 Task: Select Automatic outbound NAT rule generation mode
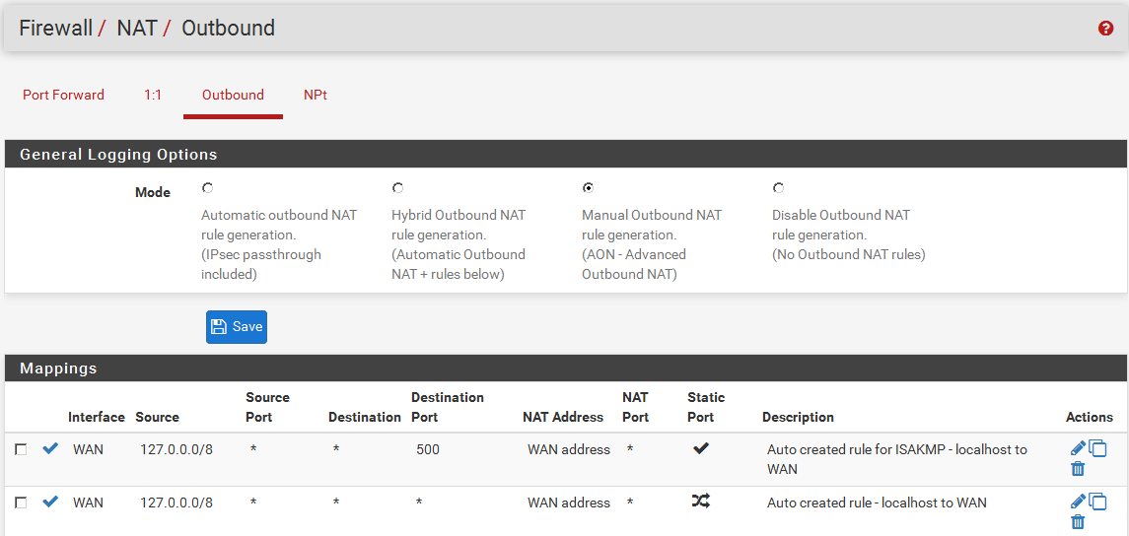pyautogui.click(x=207, y=188)
